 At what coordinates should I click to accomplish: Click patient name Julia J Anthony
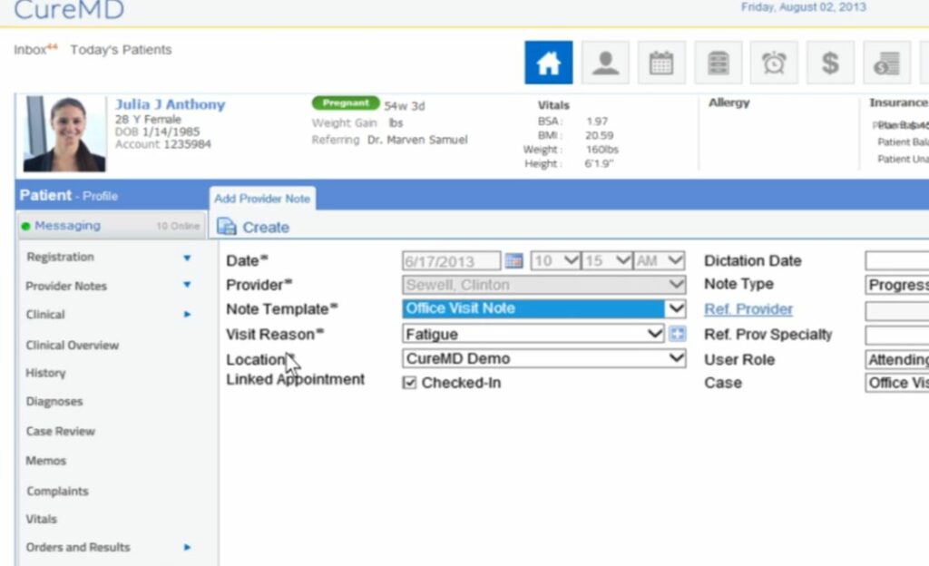pyautogui.click(x=170, y=104)
